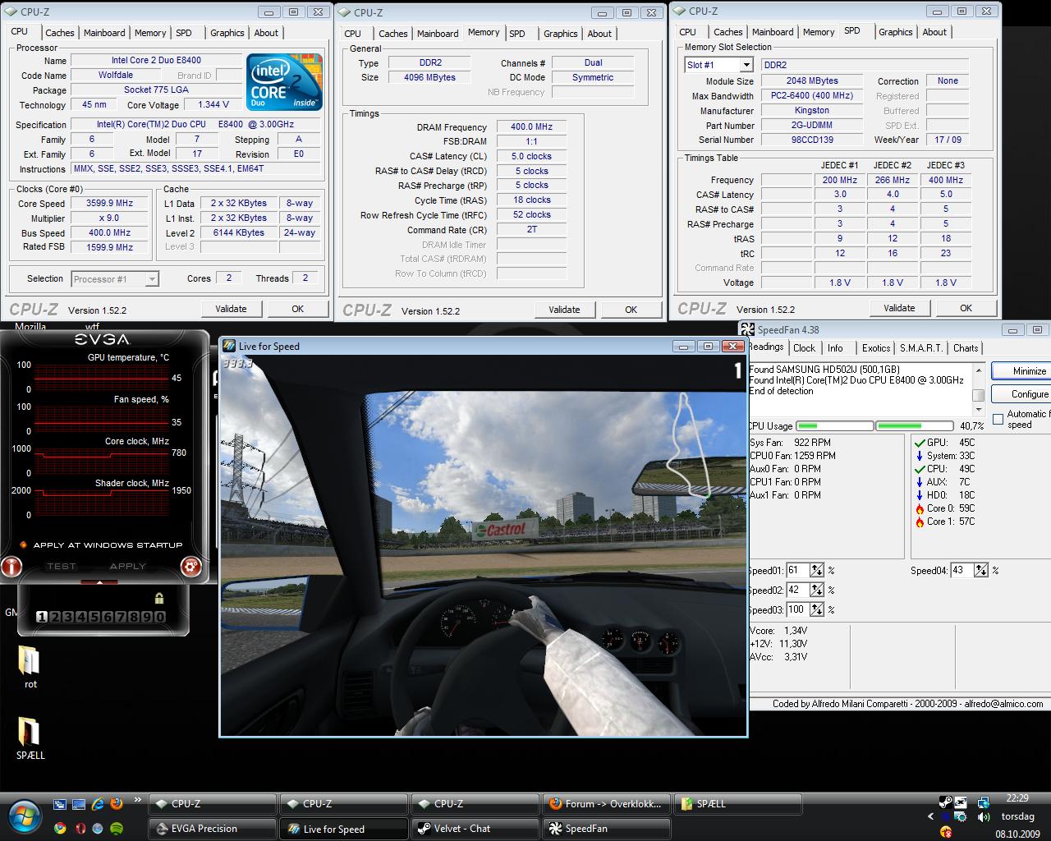Click the EVGA profile lock icon
This screenshot has width=1051, height=841.
point(158,598)
